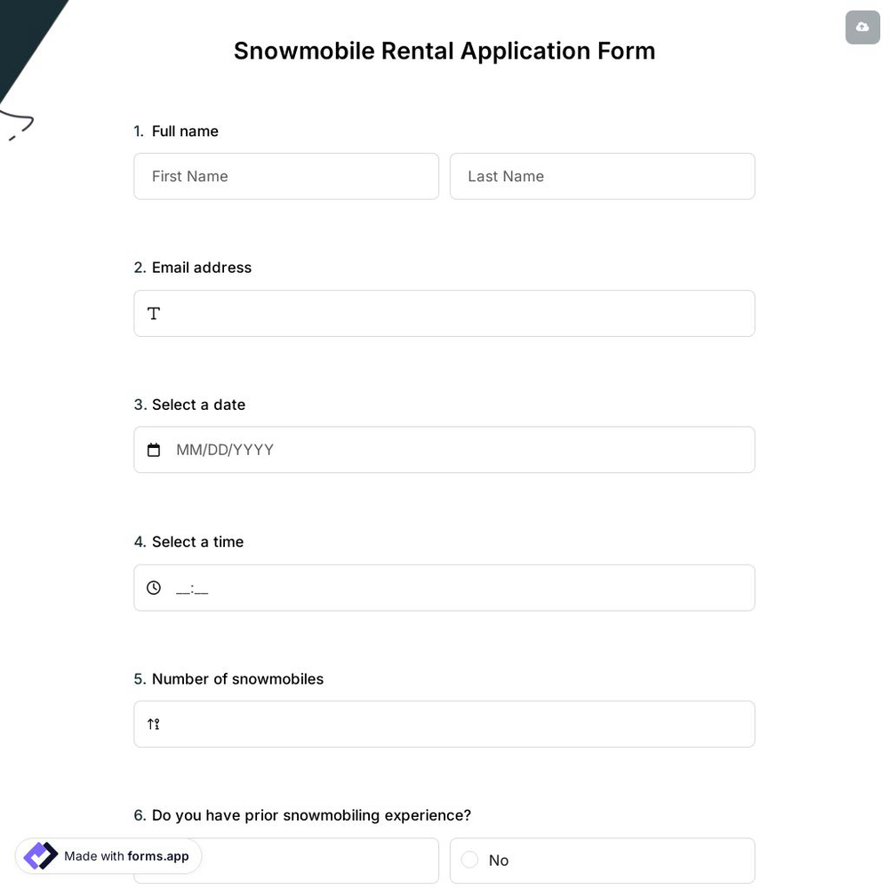Viewport: 889px width, 889px height.
Task: Click the Snowmobile Rental Application Form title
Action: [444, 51]
